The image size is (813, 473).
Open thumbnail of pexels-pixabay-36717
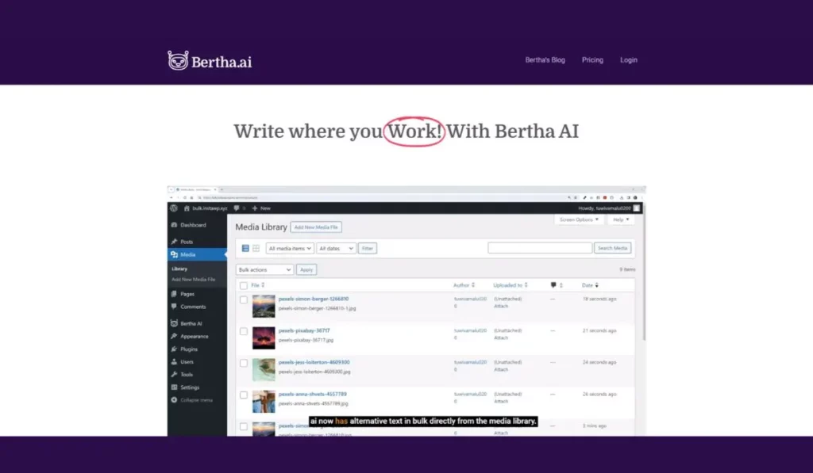click(x=264, y=338)
